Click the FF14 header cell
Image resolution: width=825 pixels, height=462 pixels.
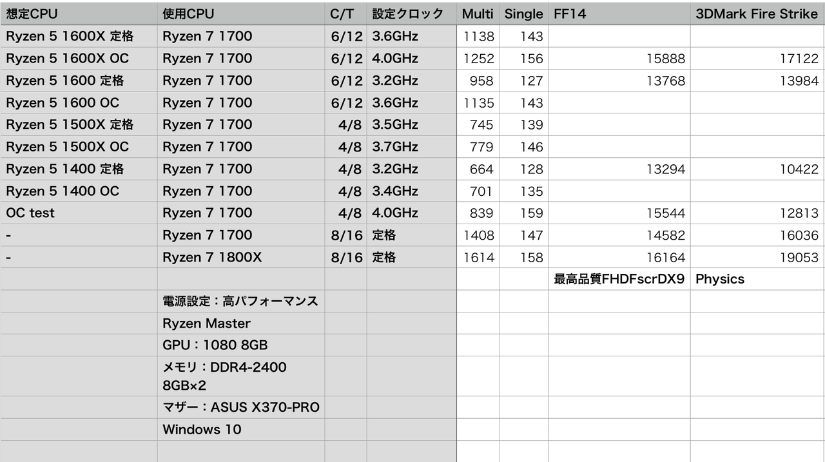(x=619, y=14)
